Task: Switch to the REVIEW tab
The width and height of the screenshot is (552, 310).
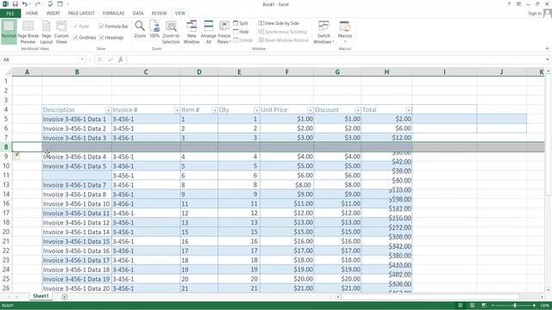Action: (x=159, y=14)
